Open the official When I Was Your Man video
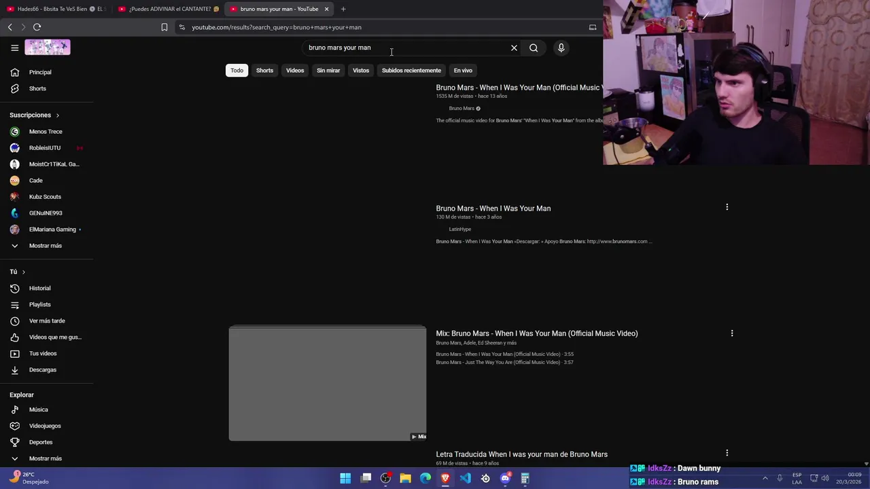The width and height of the screenshot is (870, 489). [519, 88]
